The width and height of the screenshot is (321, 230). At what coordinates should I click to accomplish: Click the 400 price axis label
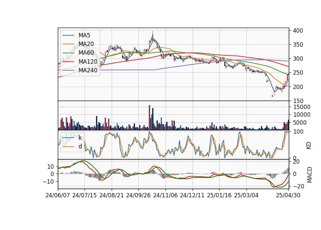(298, 31)
